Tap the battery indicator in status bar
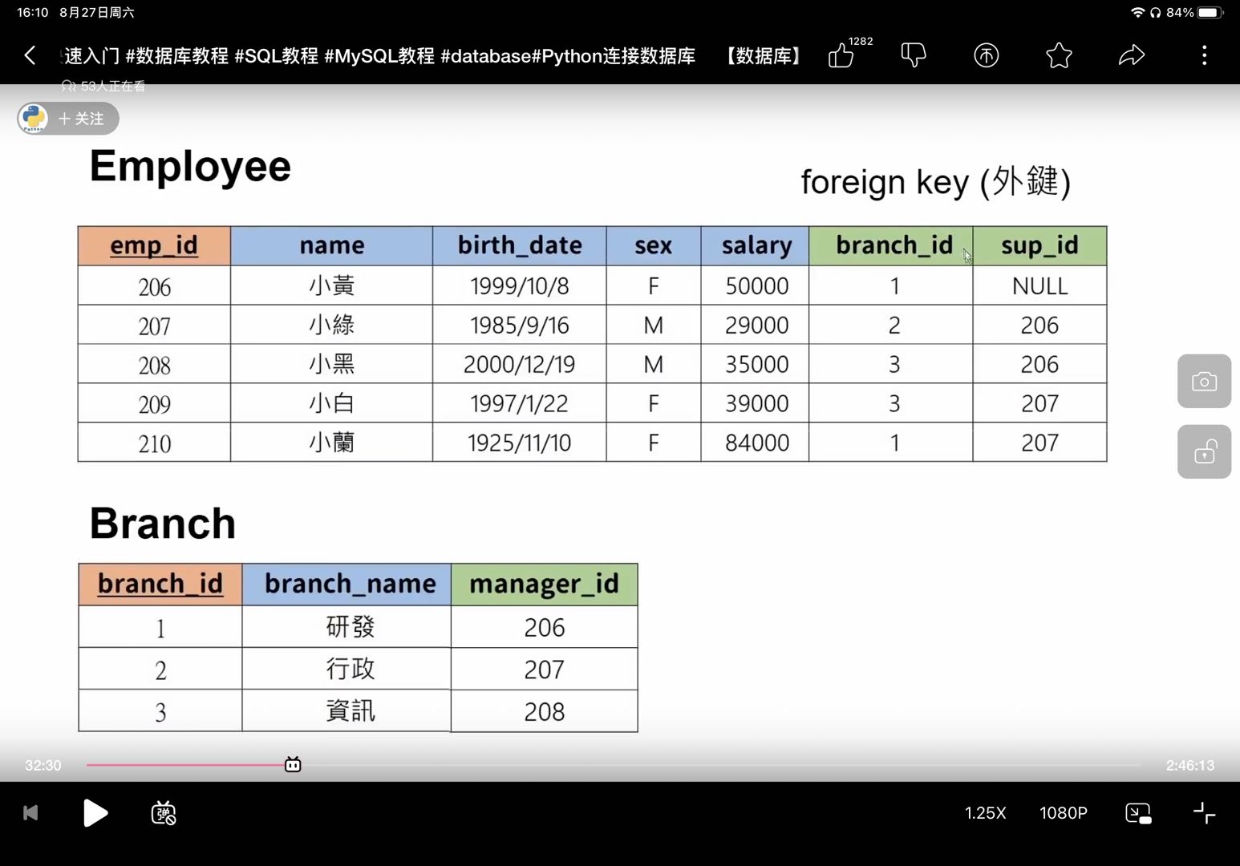 click(x=1210, y=12)
